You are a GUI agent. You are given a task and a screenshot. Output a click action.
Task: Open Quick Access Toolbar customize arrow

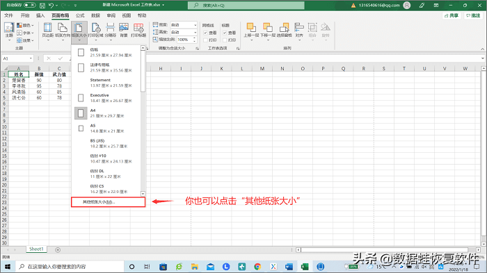tap(75, 6)
